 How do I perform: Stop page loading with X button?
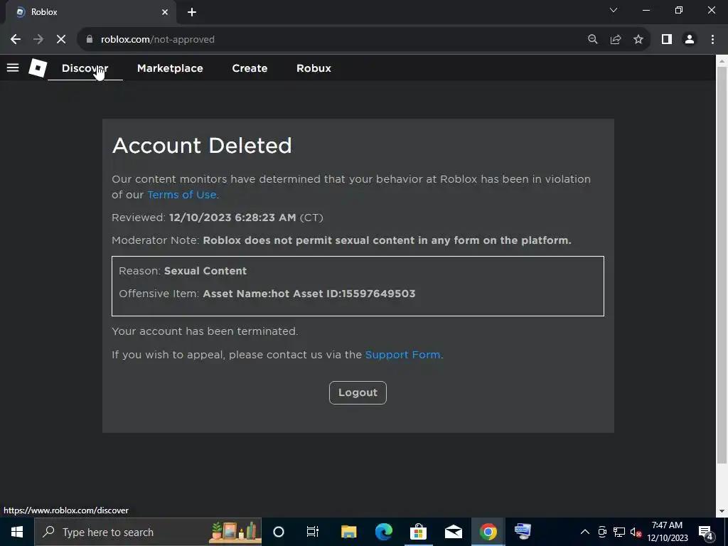(x=61, y=40)
